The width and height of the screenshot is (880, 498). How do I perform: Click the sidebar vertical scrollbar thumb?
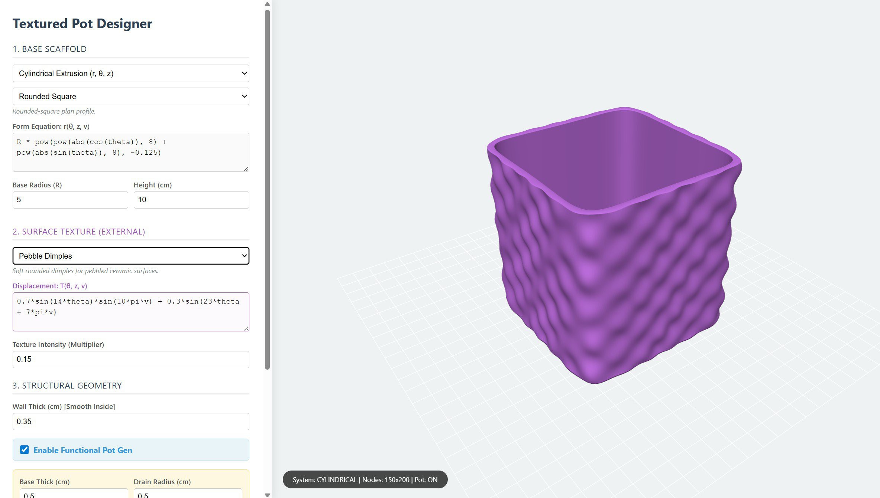point(267,189)
